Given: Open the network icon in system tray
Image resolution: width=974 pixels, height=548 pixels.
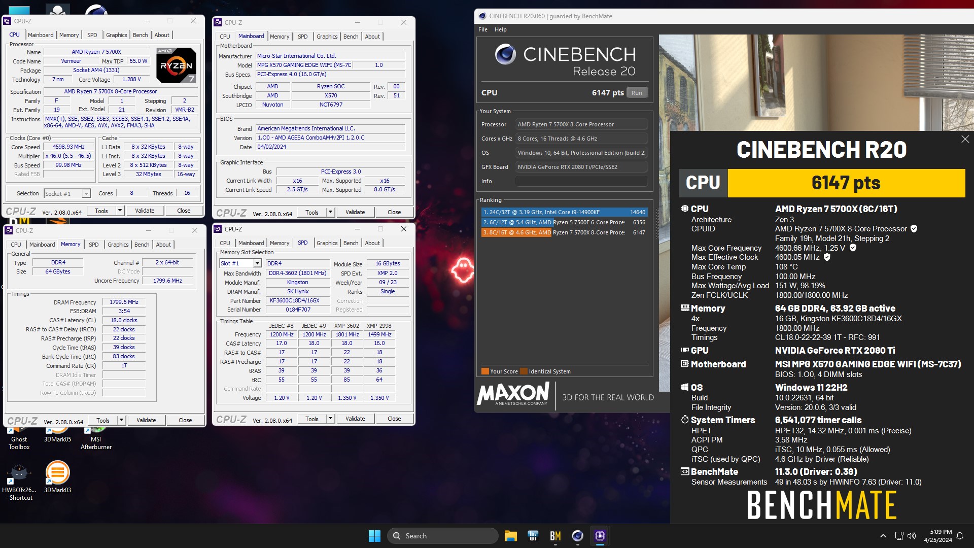Looking at the screenshot, I should click(x=899, y=536).
